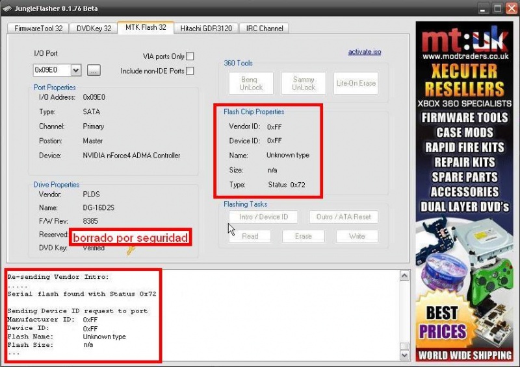Switch to the FirmwareTool 32 tab

[38, 29]
